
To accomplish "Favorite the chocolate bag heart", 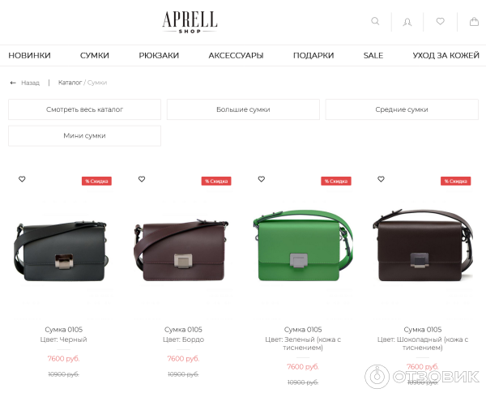I will tap(381, 179).
